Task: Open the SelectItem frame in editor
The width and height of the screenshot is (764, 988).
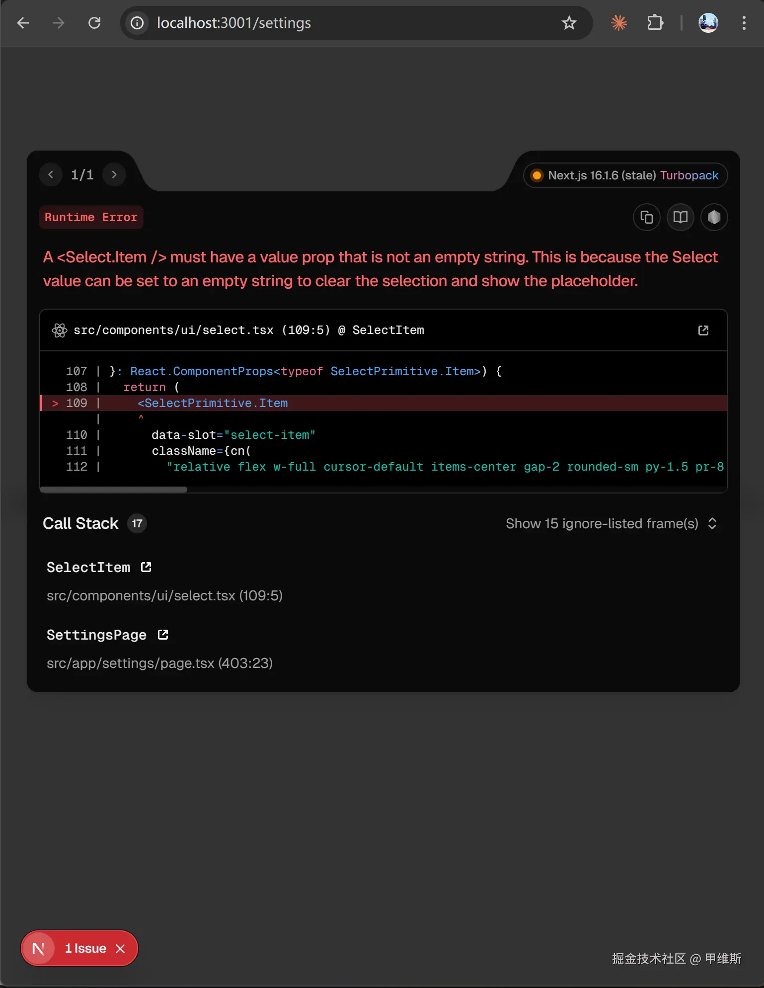Action: point(146,567)
